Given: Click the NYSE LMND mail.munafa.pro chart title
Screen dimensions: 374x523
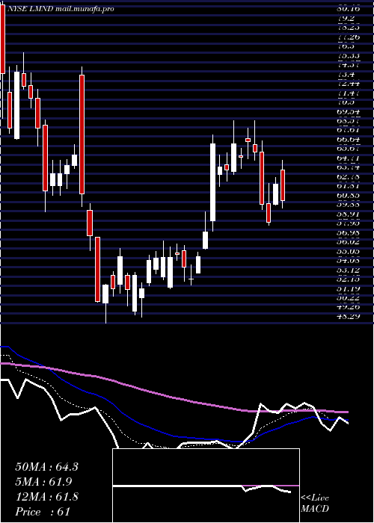Looking at the screenshot, I should [61, 9].
